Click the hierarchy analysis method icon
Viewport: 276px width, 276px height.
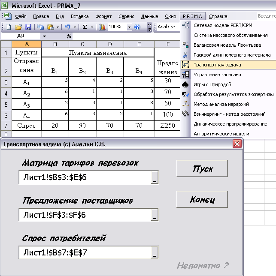(185, 104)
